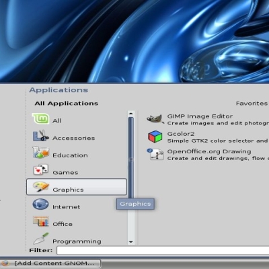This screenshot has width=269, height=269.
Task: Open the Internet globe icon
Action: click(40, 204)
